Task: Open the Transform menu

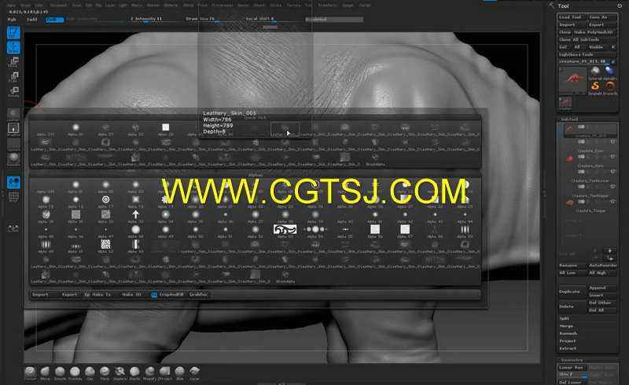Action: [327, 5]
